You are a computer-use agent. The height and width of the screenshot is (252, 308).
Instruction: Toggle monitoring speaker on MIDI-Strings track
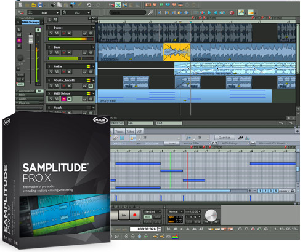(70, 99)
